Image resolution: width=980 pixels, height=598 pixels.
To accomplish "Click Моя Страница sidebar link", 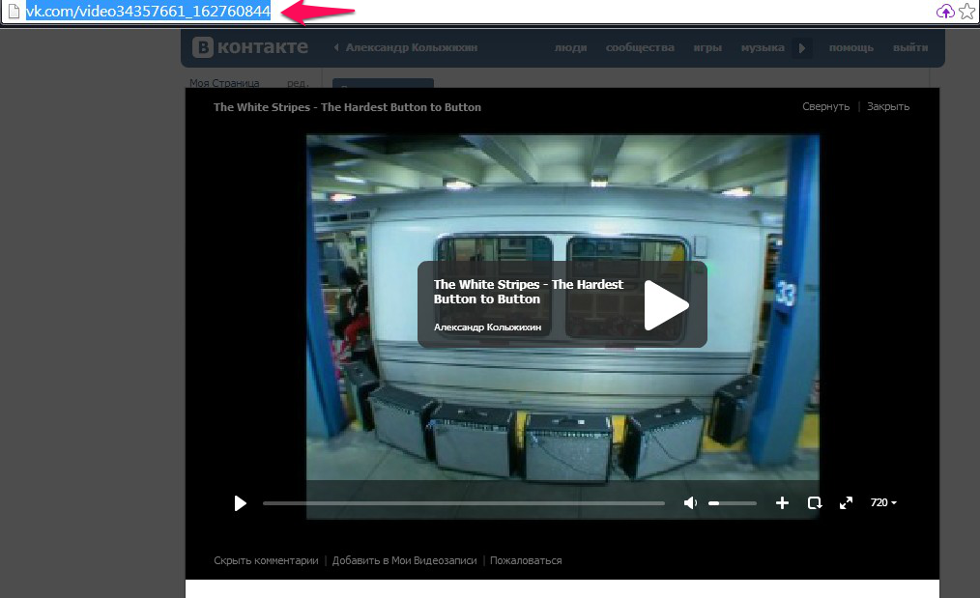I will coord(224,83).
